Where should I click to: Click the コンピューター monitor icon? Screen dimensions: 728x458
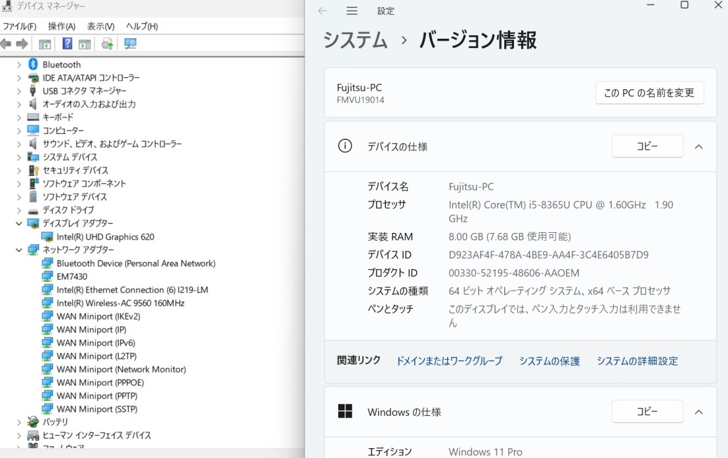(33, 131)
